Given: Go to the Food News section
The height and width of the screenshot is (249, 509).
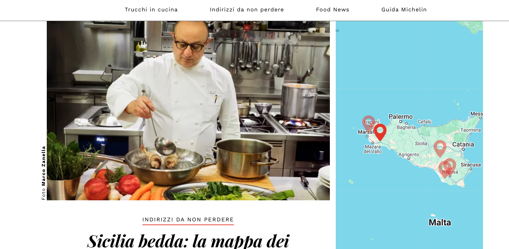Looking at the screenshot, I should coord(333,10).
